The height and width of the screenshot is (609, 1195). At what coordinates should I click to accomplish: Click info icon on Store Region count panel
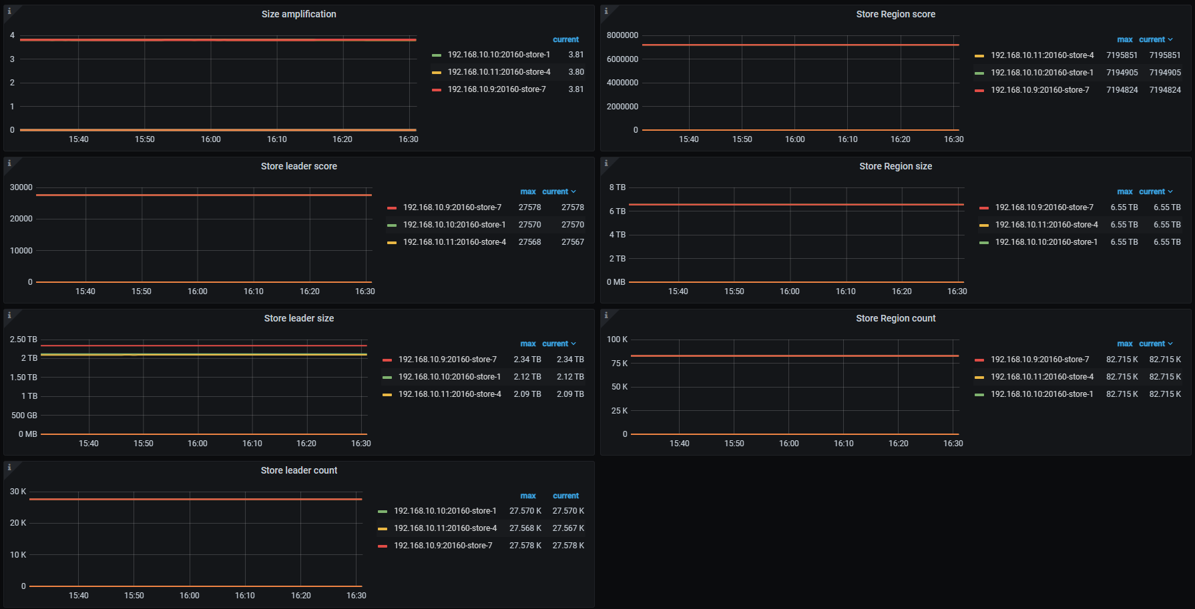(x=606, y=316)
